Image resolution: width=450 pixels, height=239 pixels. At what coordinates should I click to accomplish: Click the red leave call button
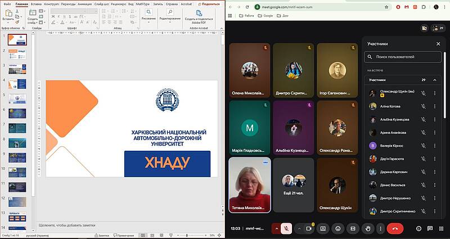click(x=395, y=228)
